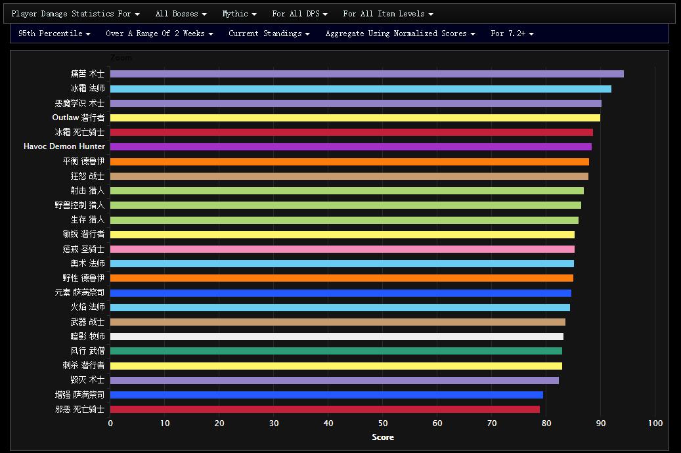Expand Over A Range Of 2 Weeks
Viewport: 681px width, 453px height.
[159, 33]
